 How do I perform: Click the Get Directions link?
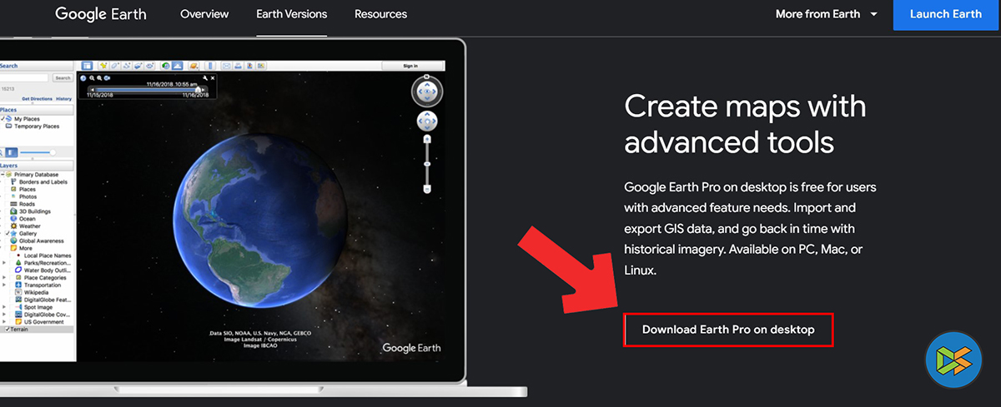point(37,99)
